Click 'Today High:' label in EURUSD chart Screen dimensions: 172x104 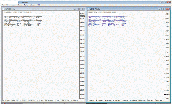point(7,22)
